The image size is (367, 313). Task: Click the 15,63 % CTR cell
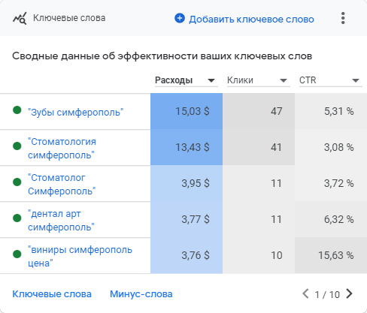coord(331,255)
